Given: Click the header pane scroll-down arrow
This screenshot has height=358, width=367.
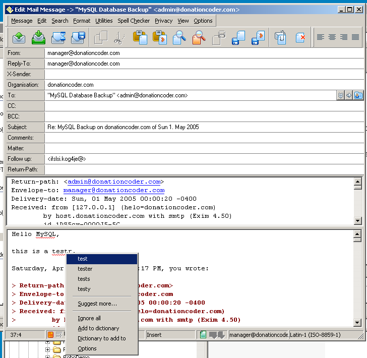Looking at the screenshot, I should pos(357,220).
